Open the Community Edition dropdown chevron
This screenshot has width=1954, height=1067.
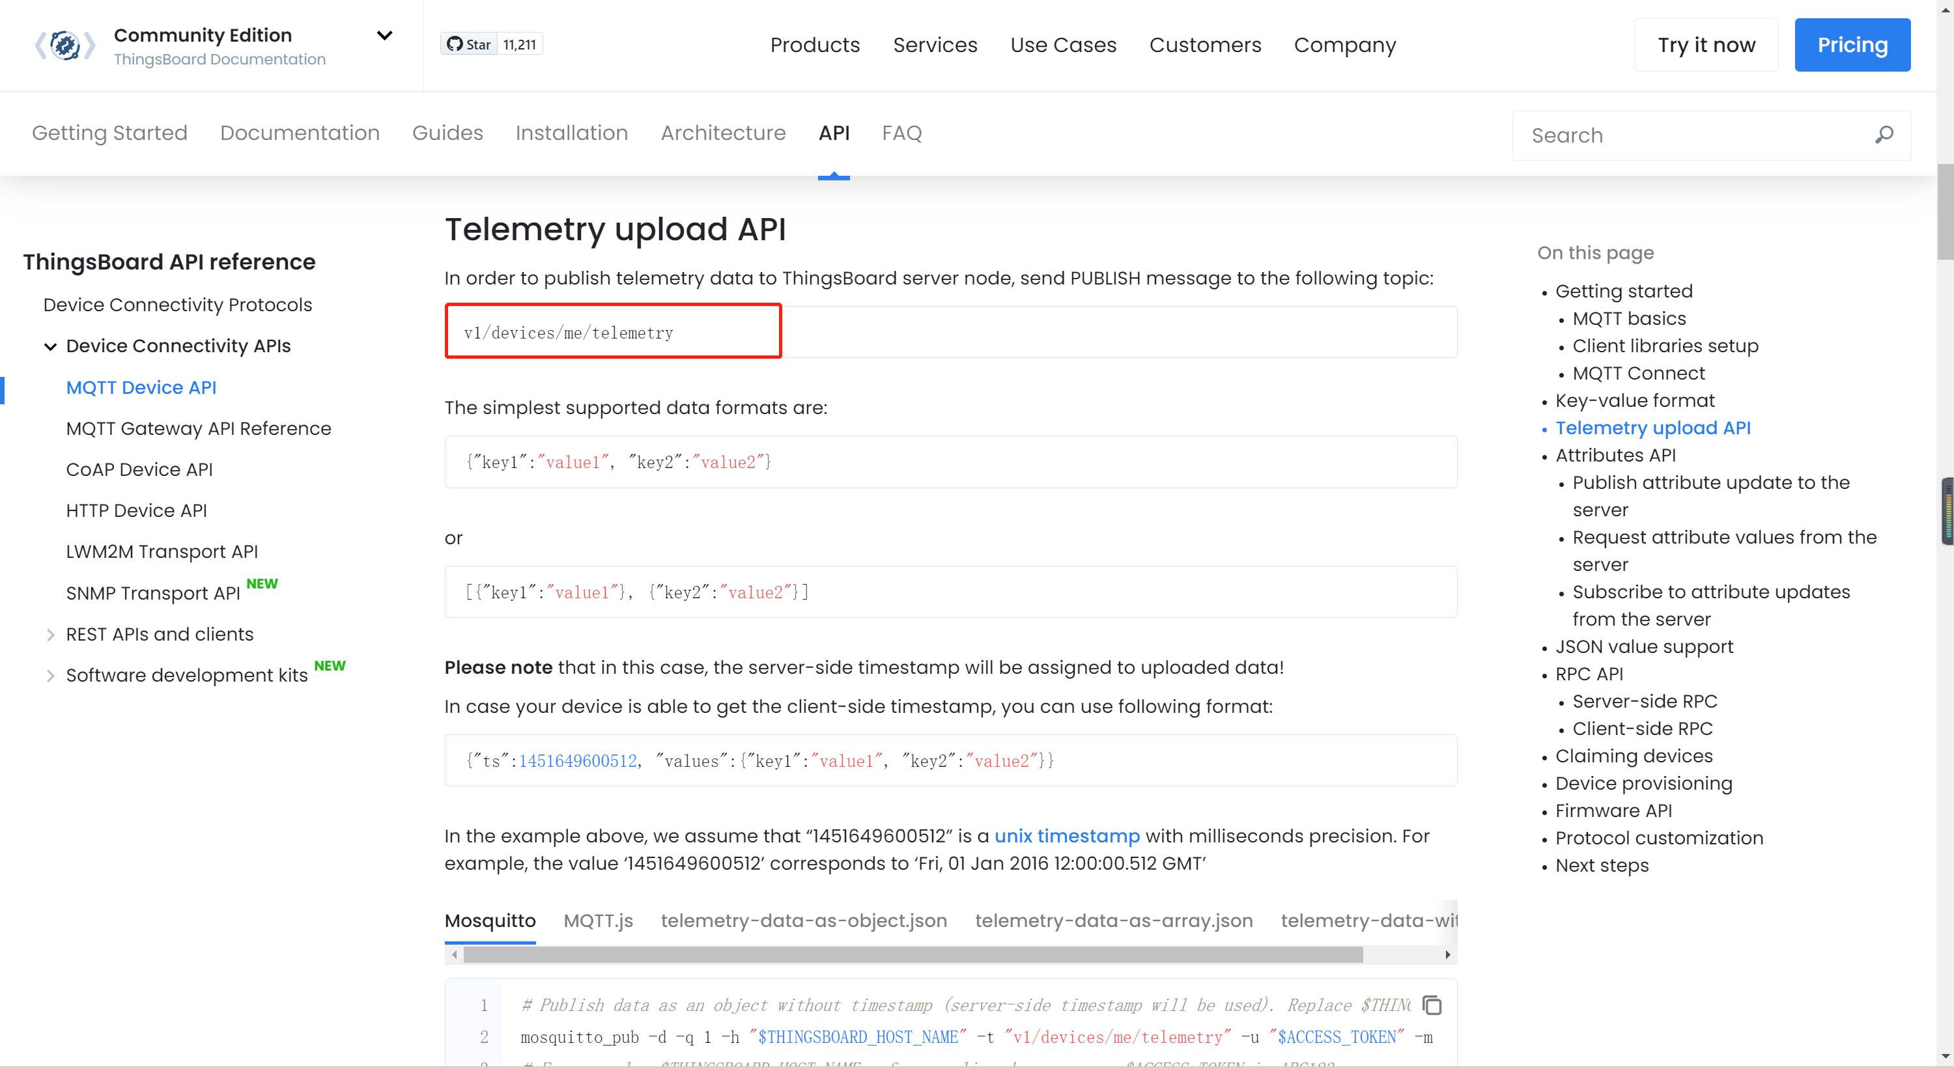coord(384,36)
